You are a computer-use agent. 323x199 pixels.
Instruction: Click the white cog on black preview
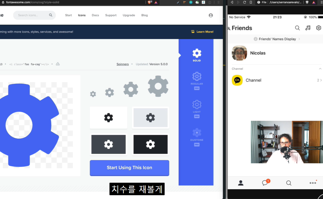(150, 144)
